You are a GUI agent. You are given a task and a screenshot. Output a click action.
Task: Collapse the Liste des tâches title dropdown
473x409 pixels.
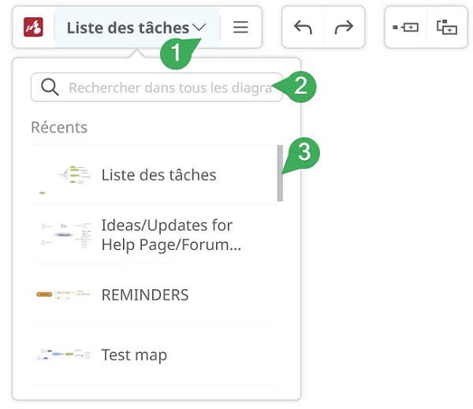coord(136,28)
